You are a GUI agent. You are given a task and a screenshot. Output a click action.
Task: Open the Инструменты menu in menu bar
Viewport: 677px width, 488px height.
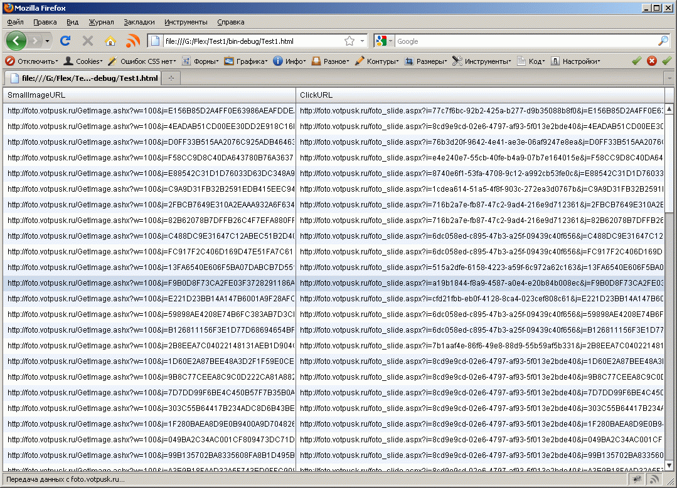[x=186, y=22]
